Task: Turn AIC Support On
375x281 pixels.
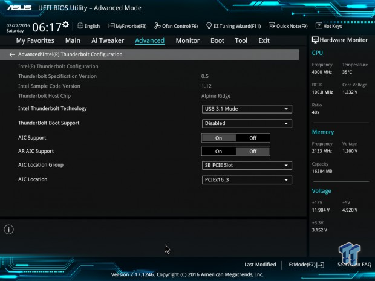Action: click(x=218, y=138)
